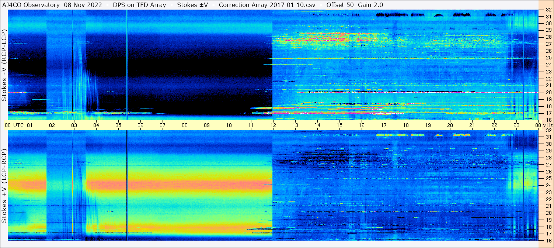Select the date "08 Nov 2022" in the title
This screenshot has width=554, height=248.
tap(83, 5)
